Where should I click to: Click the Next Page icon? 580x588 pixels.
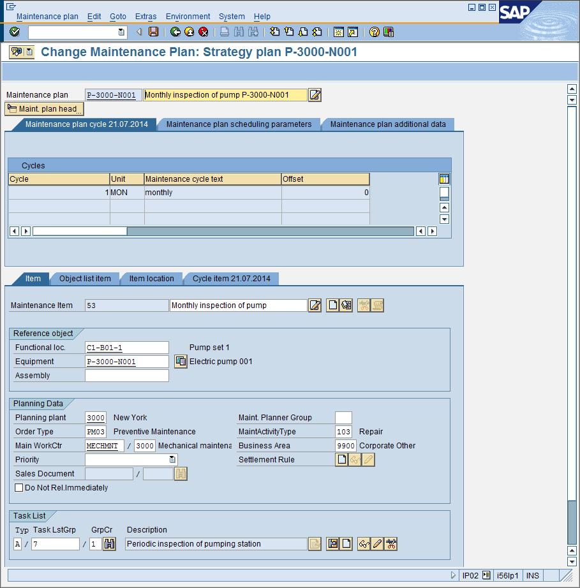click(303, 32)
